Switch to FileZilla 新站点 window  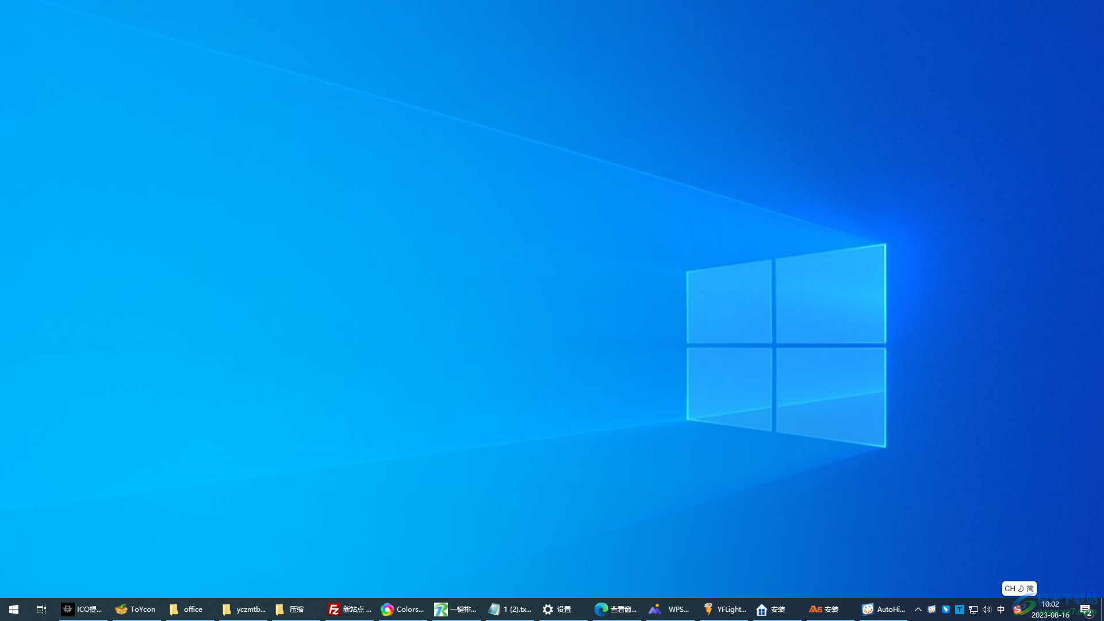(350, 609)
